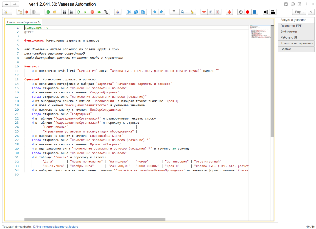Click the video camera recording icon
Image resolution: width=316 pixels, height=229 pixels.
(273, 12)
